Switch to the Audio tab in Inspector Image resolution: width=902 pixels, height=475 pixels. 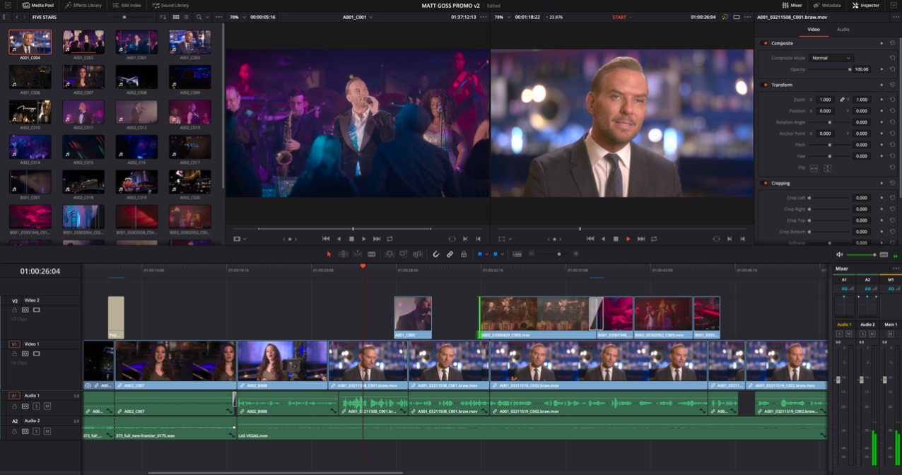tap(843, 30)
